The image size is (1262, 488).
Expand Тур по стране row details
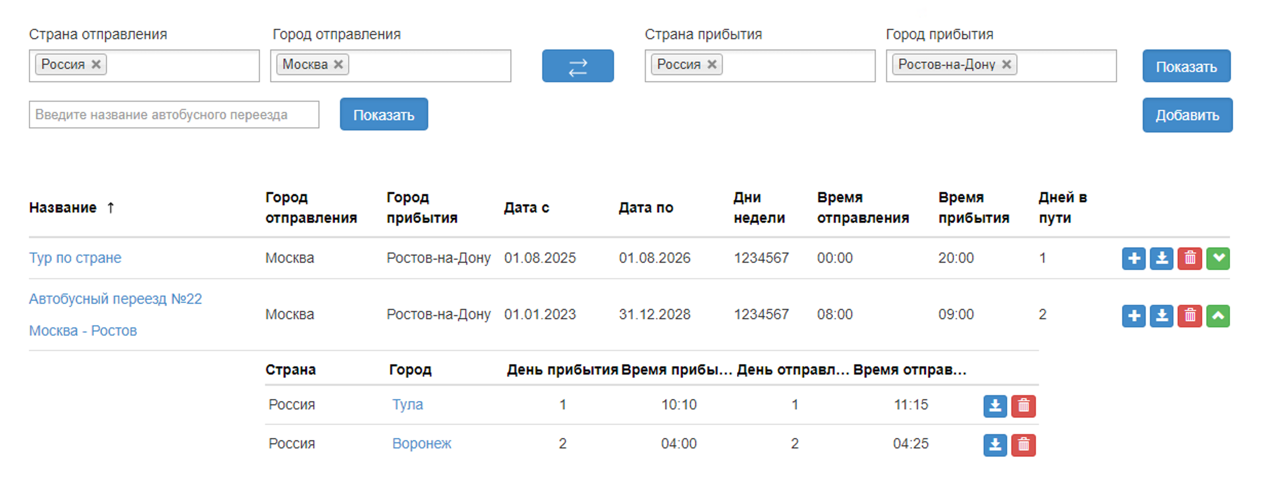click(x=1218, y=258)
